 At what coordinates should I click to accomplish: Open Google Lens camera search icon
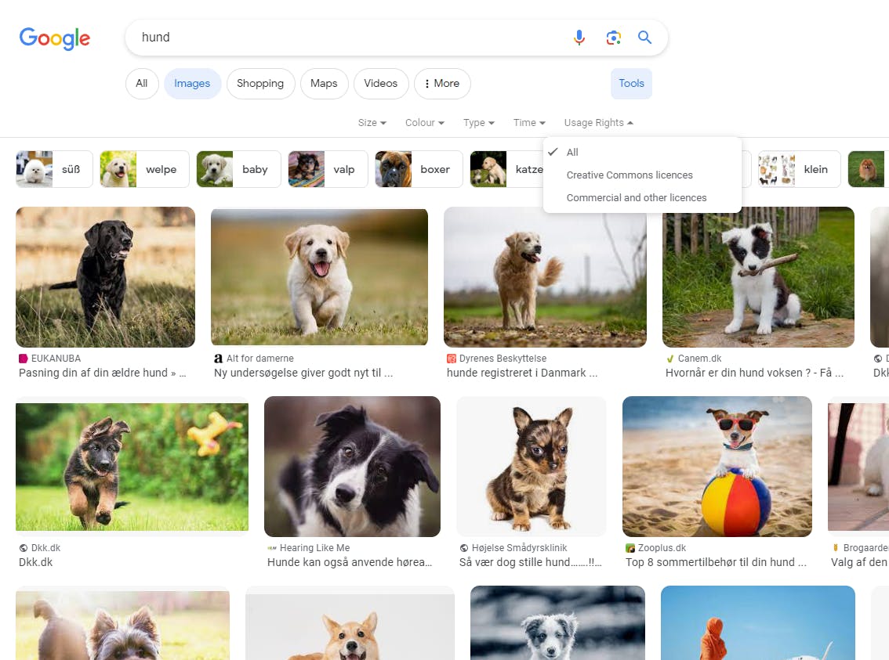point(613,38)
